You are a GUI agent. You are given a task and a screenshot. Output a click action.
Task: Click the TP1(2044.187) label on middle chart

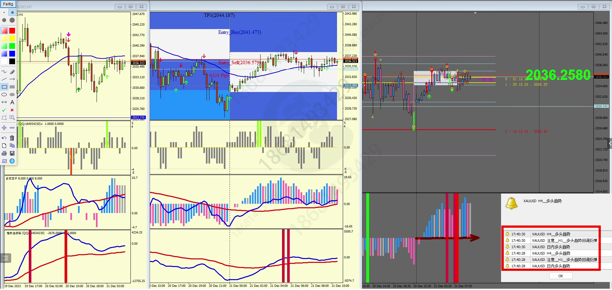coord(219,15)
